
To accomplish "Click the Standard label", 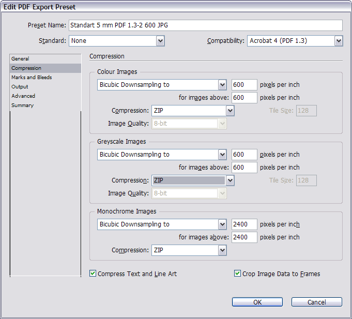I will [53, 41].
